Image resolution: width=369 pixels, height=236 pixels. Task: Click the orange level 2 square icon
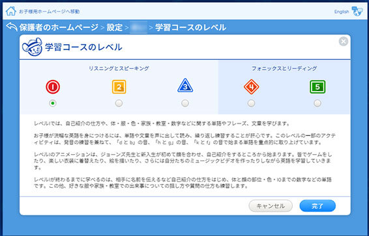click(119, 87)
